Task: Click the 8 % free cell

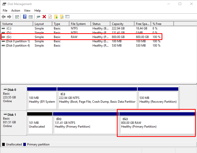Action: pos(155,28)
